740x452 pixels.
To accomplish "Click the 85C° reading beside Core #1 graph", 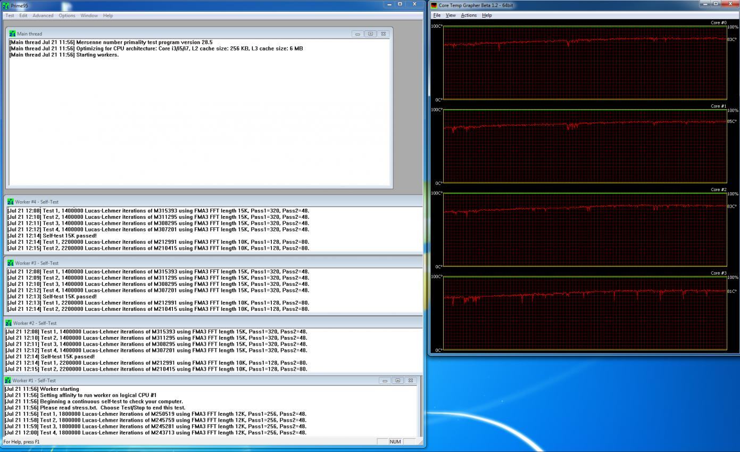I will [x=732, y=121].
